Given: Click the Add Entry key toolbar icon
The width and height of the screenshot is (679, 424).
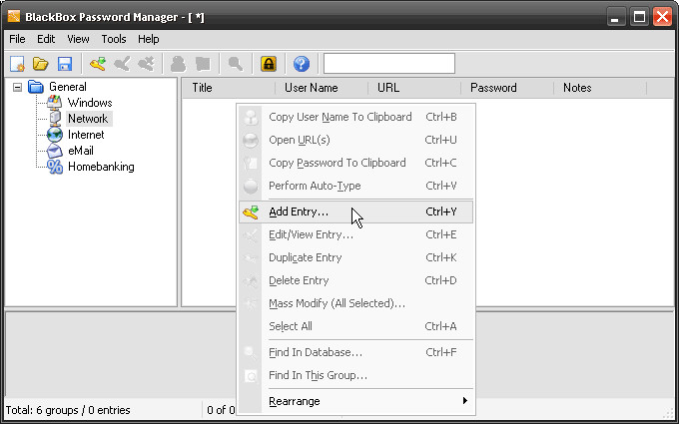Looking at the screenshot, I should tap(97, 64).
